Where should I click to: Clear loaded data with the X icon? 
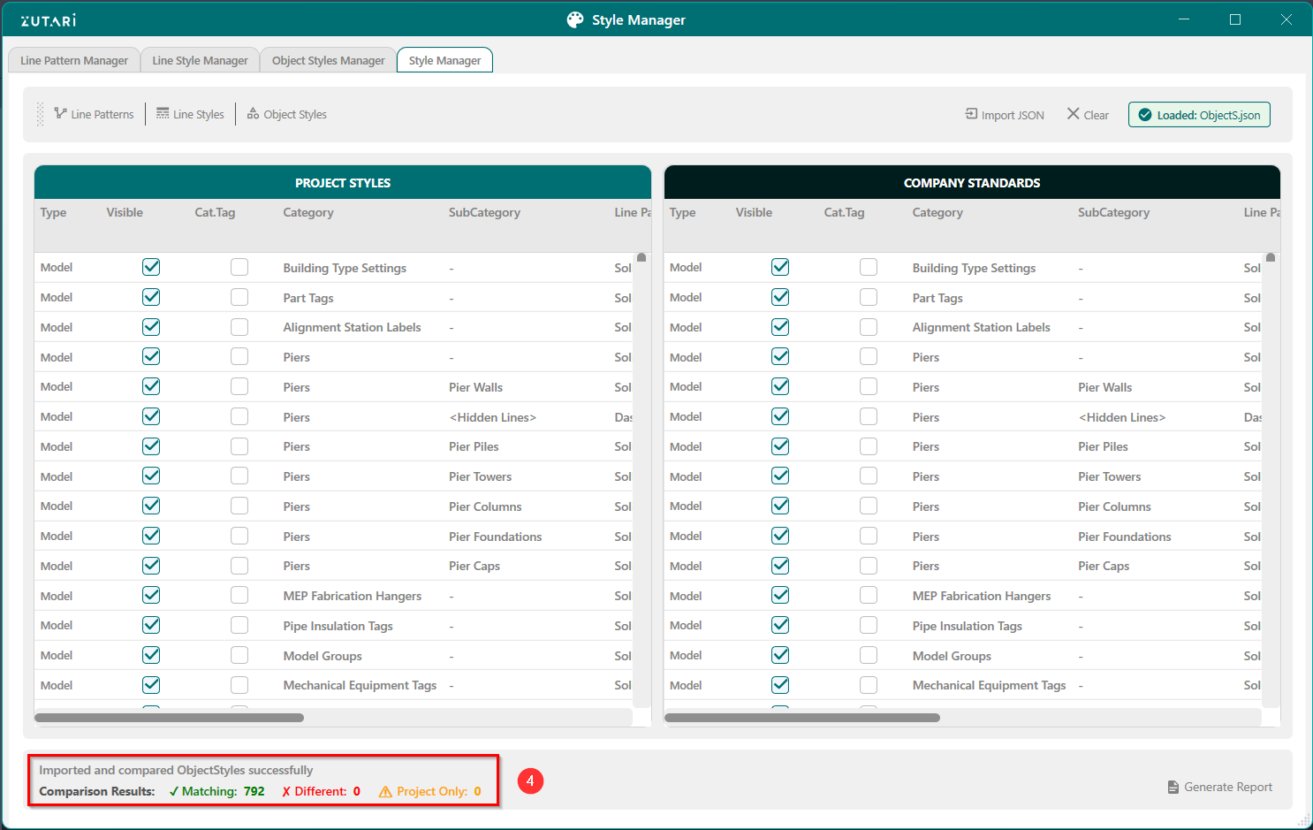pyautogui.click(x=1073, y=114)
